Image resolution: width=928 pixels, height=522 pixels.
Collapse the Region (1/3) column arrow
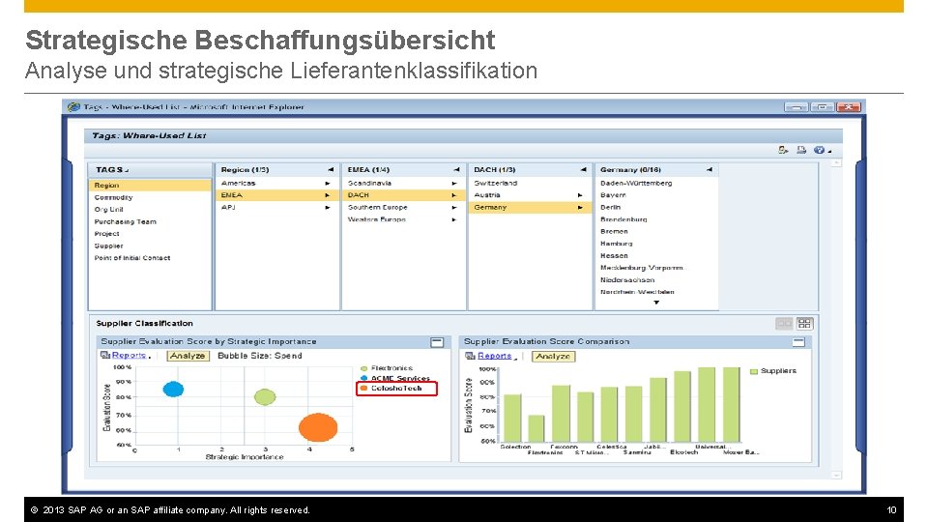pyautogui.click(x=331, y=170)
